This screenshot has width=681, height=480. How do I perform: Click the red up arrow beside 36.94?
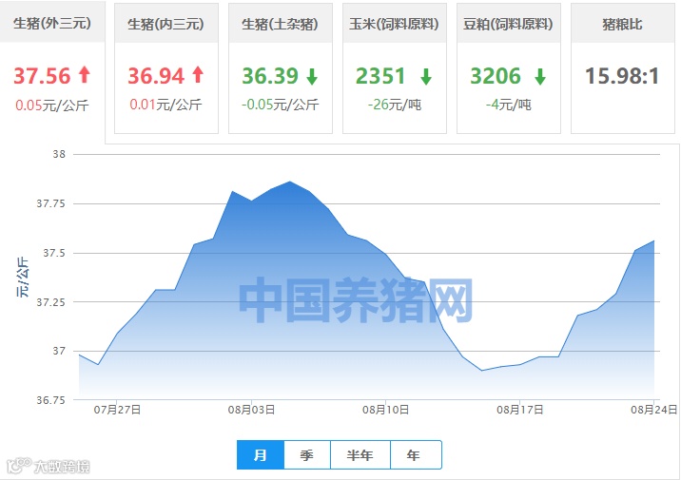pyautogui.click(x=198, y=74)
